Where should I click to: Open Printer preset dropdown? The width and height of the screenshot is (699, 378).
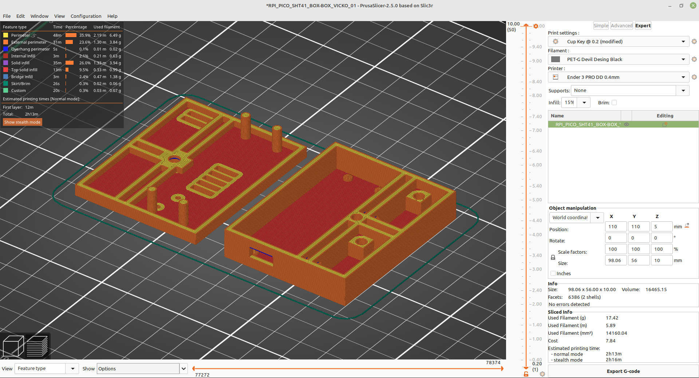(x=683, y=77)
